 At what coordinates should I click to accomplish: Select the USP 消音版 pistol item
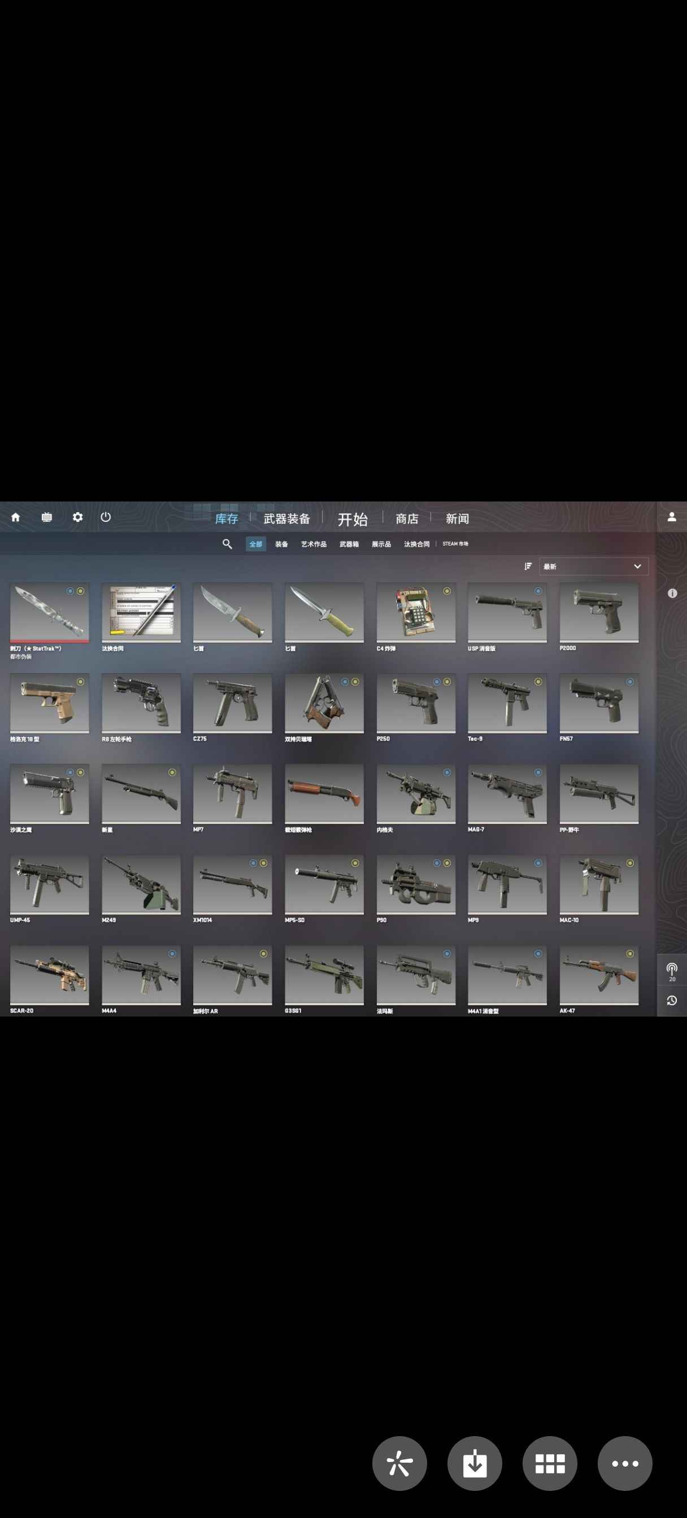507,617
